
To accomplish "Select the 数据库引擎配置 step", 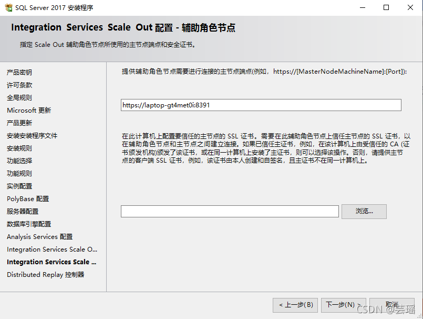I will click(29, 224).
